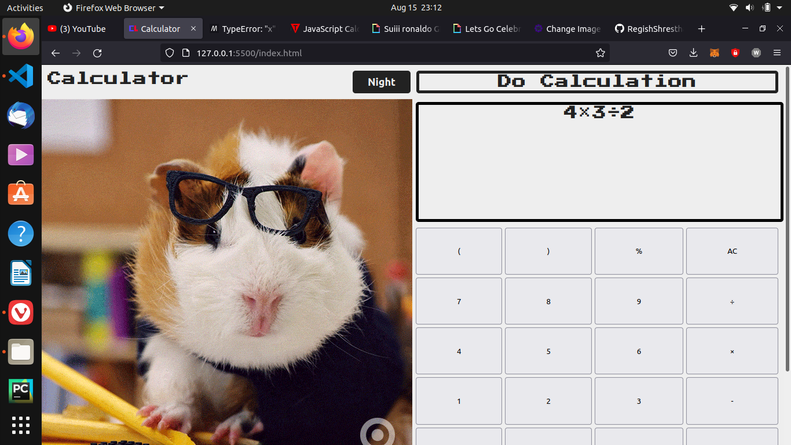Open Activities overview
Viewport: 791px width, 445px height.
(x=25, y=8)
